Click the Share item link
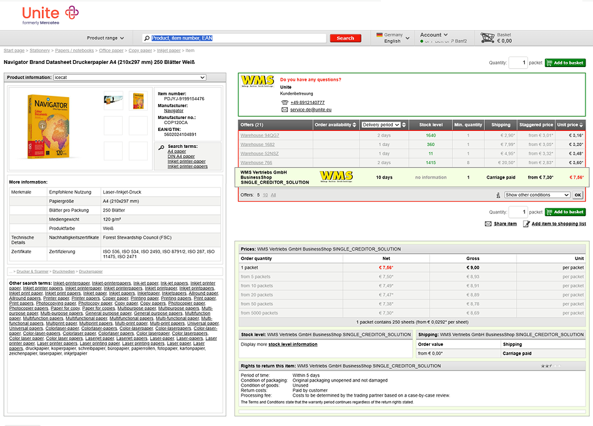Screen dimensions: 593x426 click(505, 224)
